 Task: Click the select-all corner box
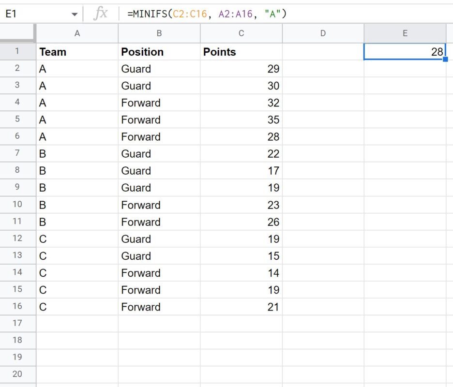tap(18, 33)
